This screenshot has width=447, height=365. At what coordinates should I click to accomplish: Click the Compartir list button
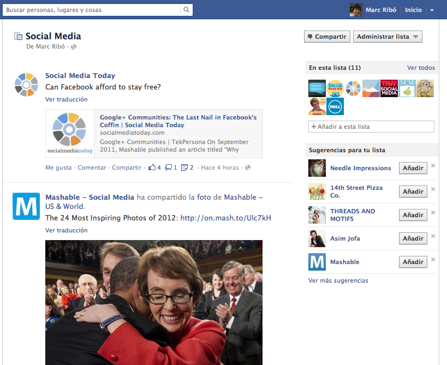tap(327, 37)
